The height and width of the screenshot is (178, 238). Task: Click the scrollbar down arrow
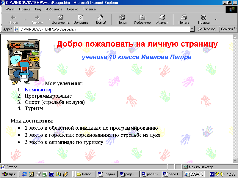point(235,161)
